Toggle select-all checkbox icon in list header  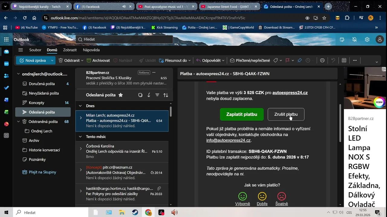[140, 95]
